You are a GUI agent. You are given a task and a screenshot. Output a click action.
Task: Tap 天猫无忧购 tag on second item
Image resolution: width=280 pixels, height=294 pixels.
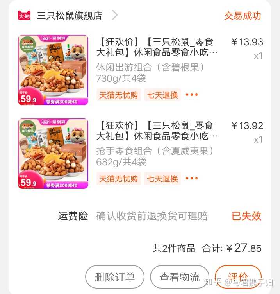tap(119, 179)
